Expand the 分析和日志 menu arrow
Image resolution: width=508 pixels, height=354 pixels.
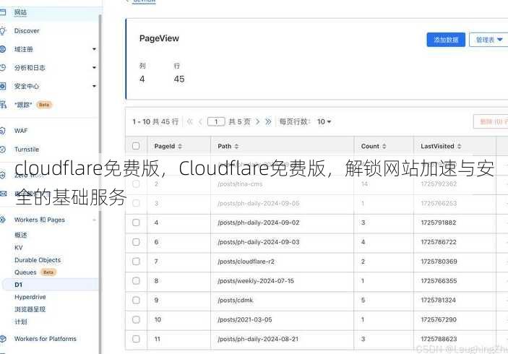tap(94, 68)
